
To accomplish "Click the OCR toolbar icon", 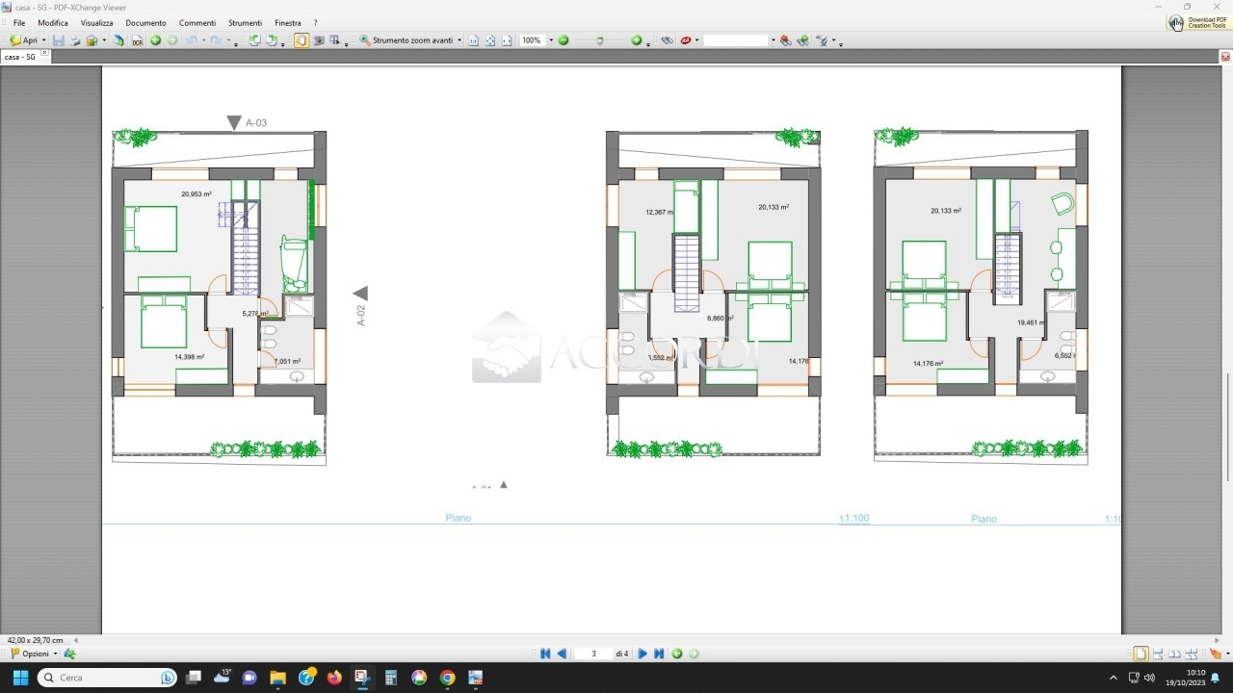I will tap(137, 40).
